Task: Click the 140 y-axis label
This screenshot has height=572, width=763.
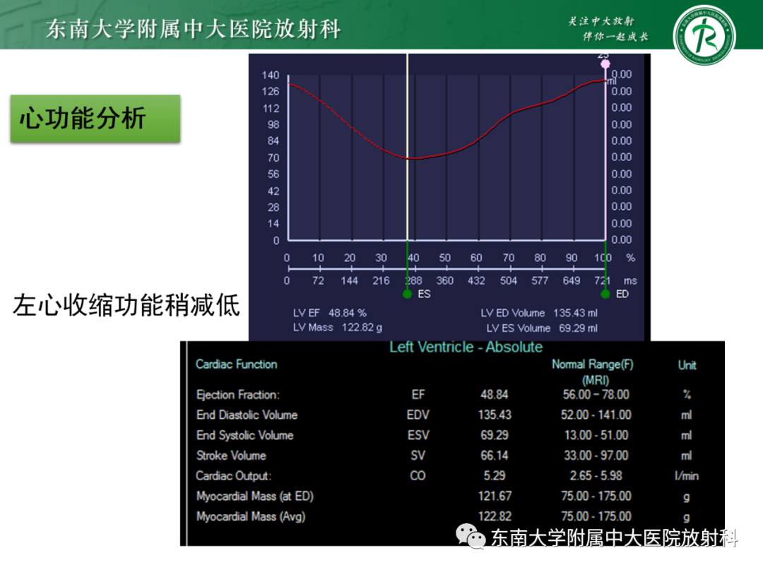Action: [x=271, y=76]
